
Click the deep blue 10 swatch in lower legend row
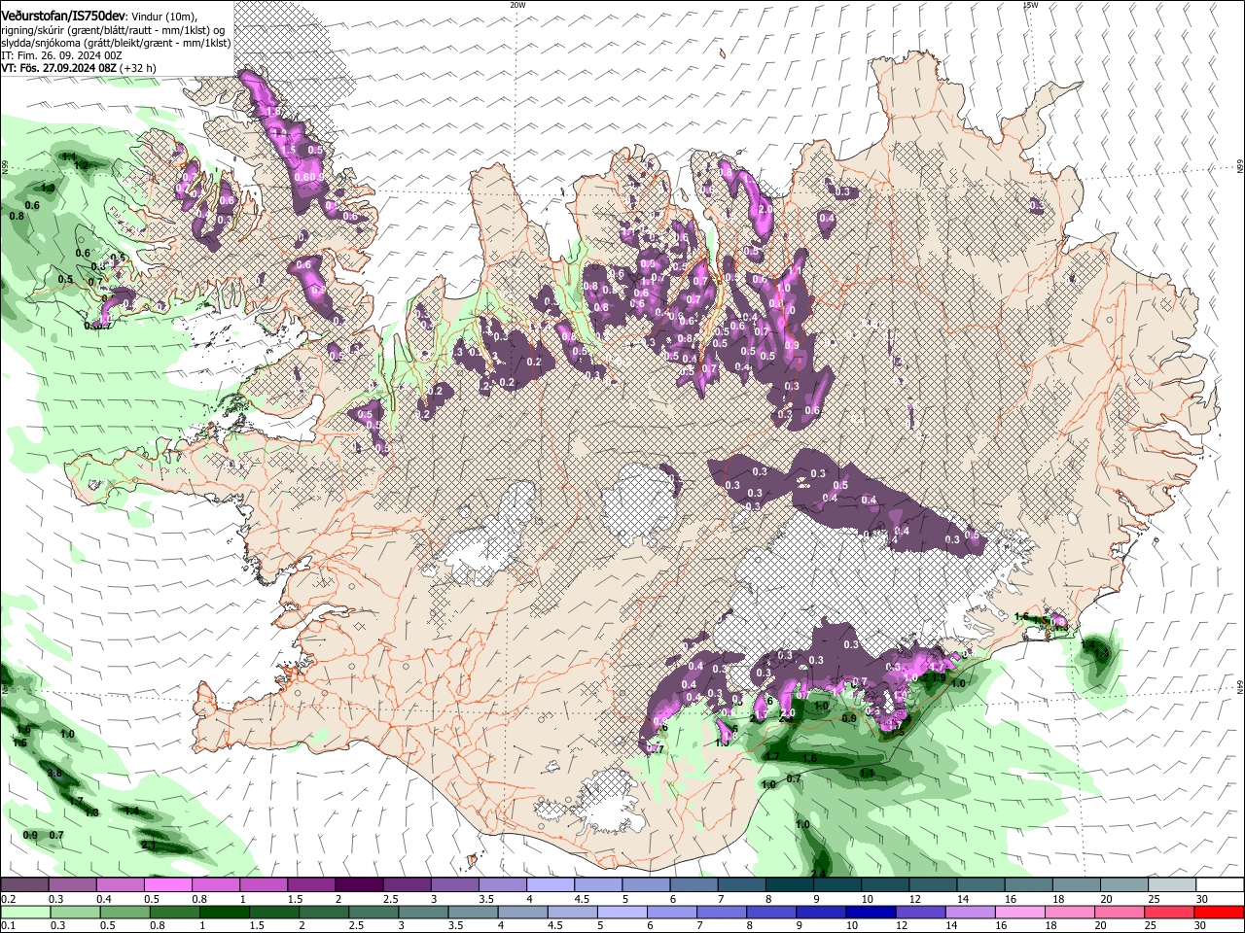click(871, 912)
